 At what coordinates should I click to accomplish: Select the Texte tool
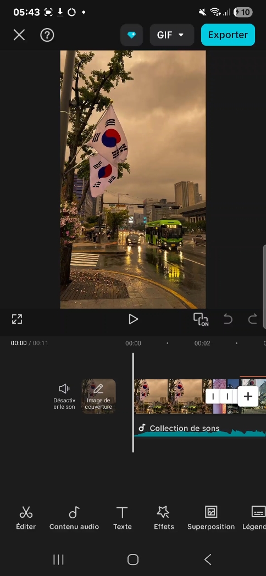point(122,518)
